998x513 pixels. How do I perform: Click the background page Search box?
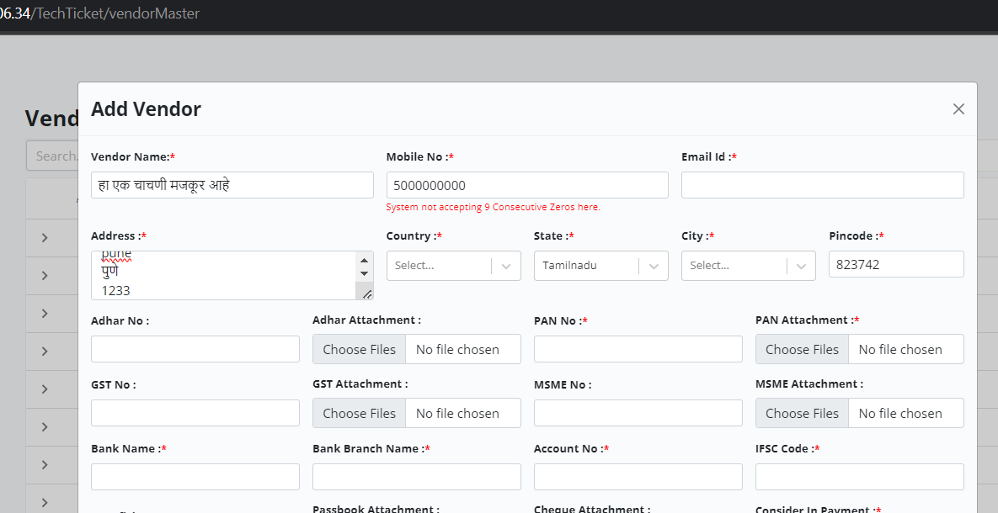[52, 156]
